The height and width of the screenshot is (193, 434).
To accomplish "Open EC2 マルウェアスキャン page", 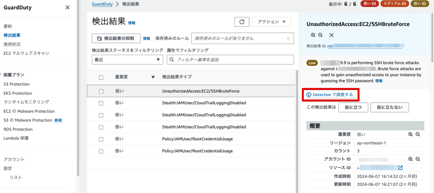I will pos(26,53).
